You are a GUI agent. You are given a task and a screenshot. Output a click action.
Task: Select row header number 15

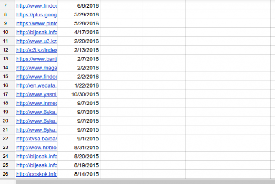coord(5,77)
